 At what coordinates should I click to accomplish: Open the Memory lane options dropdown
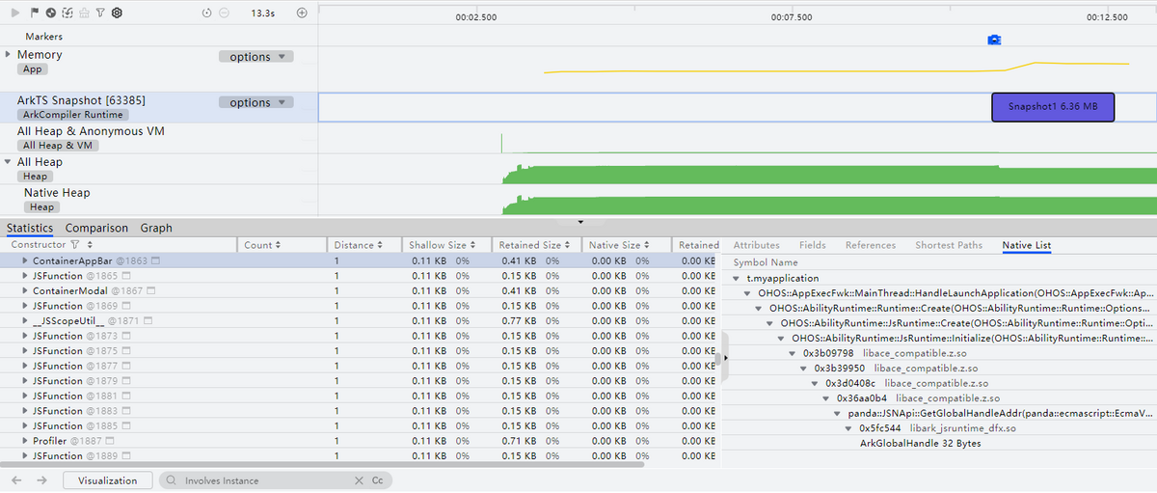coord(256,57)
